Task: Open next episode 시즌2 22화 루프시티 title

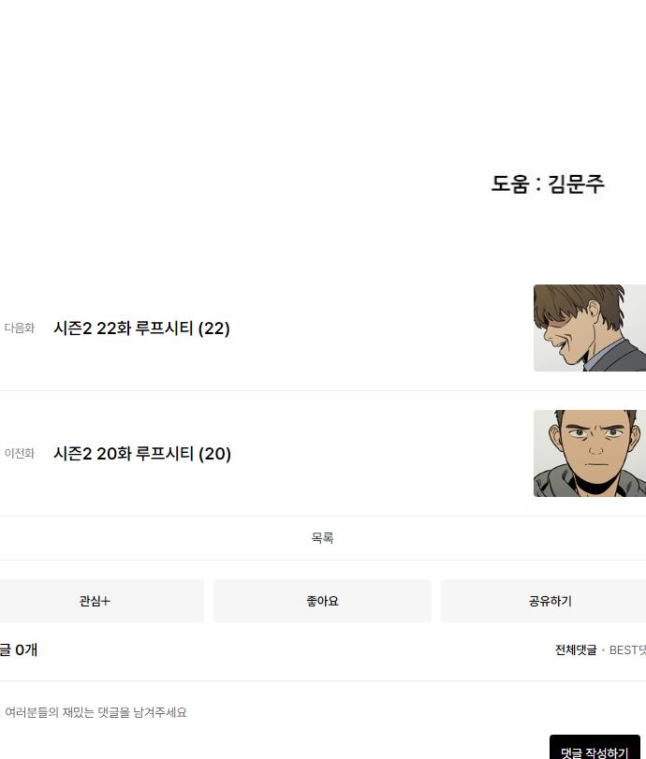Action: pos(140,328)
